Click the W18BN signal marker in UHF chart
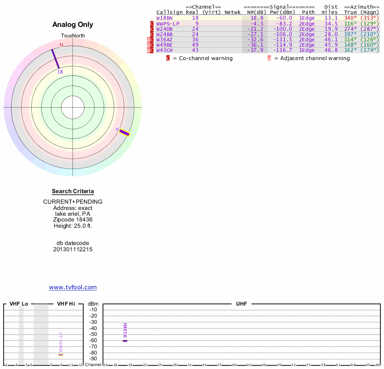The height and width of the screenshot is (369, 384). click(x=125, y=341)
